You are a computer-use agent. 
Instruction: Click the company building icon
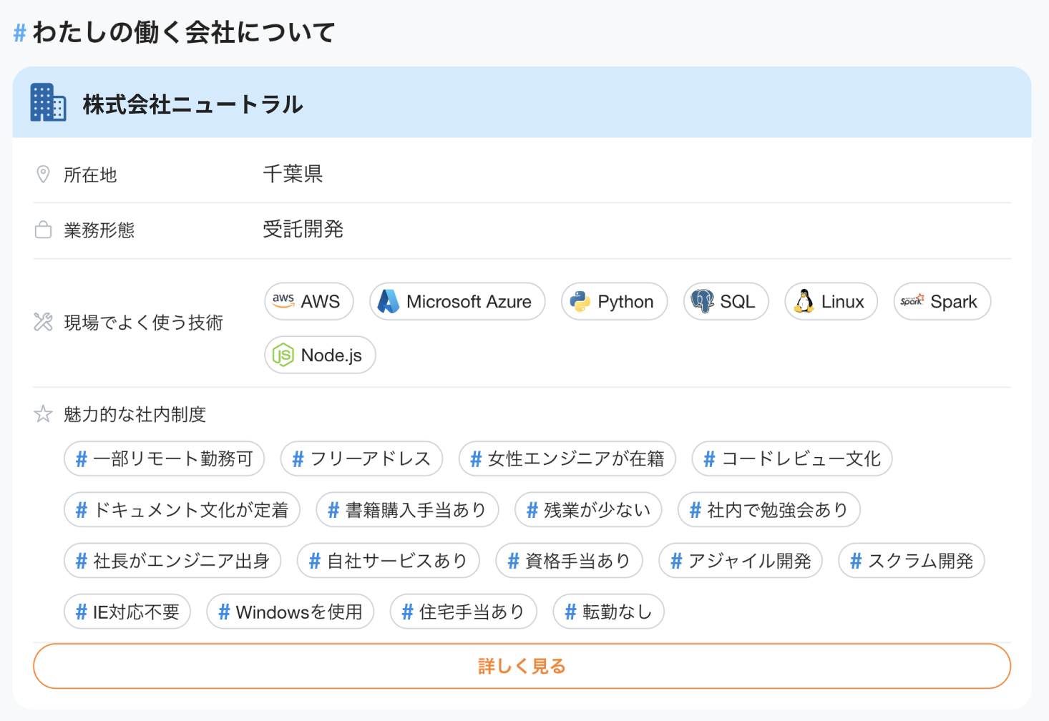(x=48, y=103)
